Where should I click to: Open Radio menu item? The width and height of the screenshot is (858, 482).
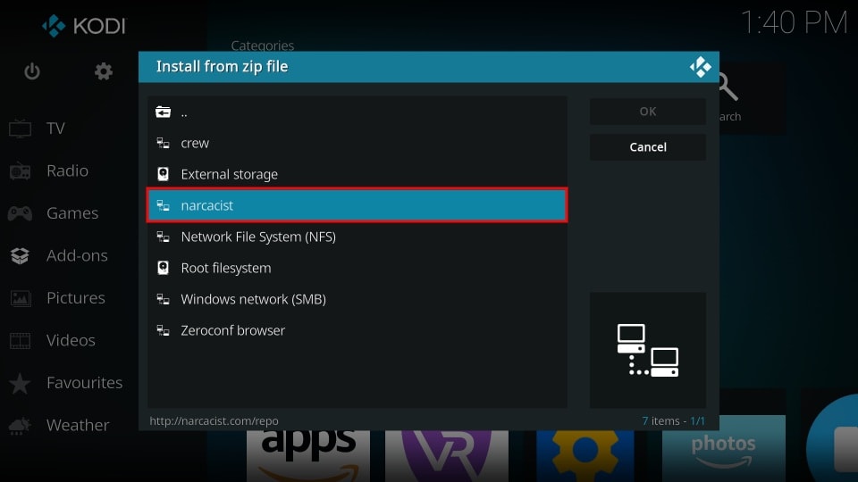[67, 171]
